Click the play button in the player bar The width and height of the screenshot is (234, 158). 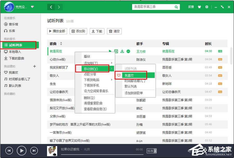click(21, 150)
